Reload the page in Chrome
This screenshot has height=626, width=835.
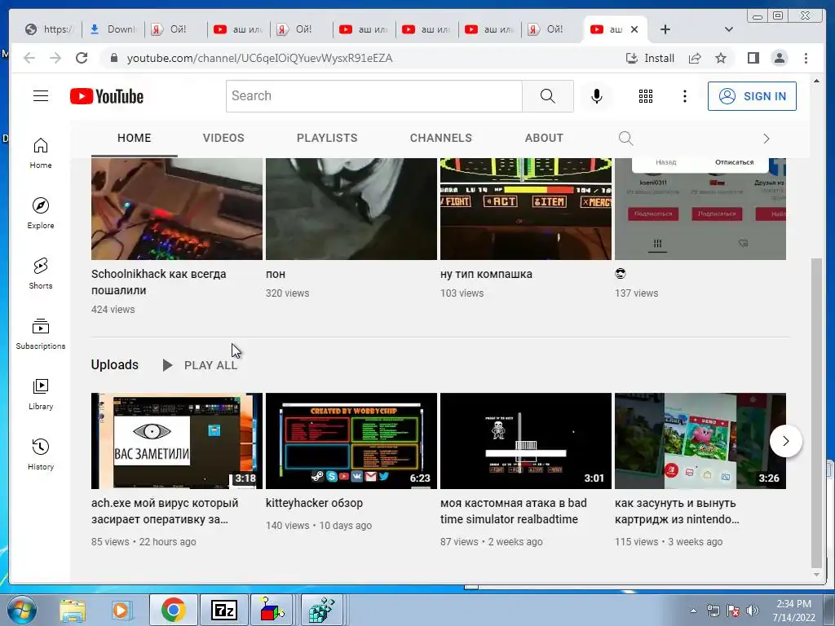click(82, 58)
